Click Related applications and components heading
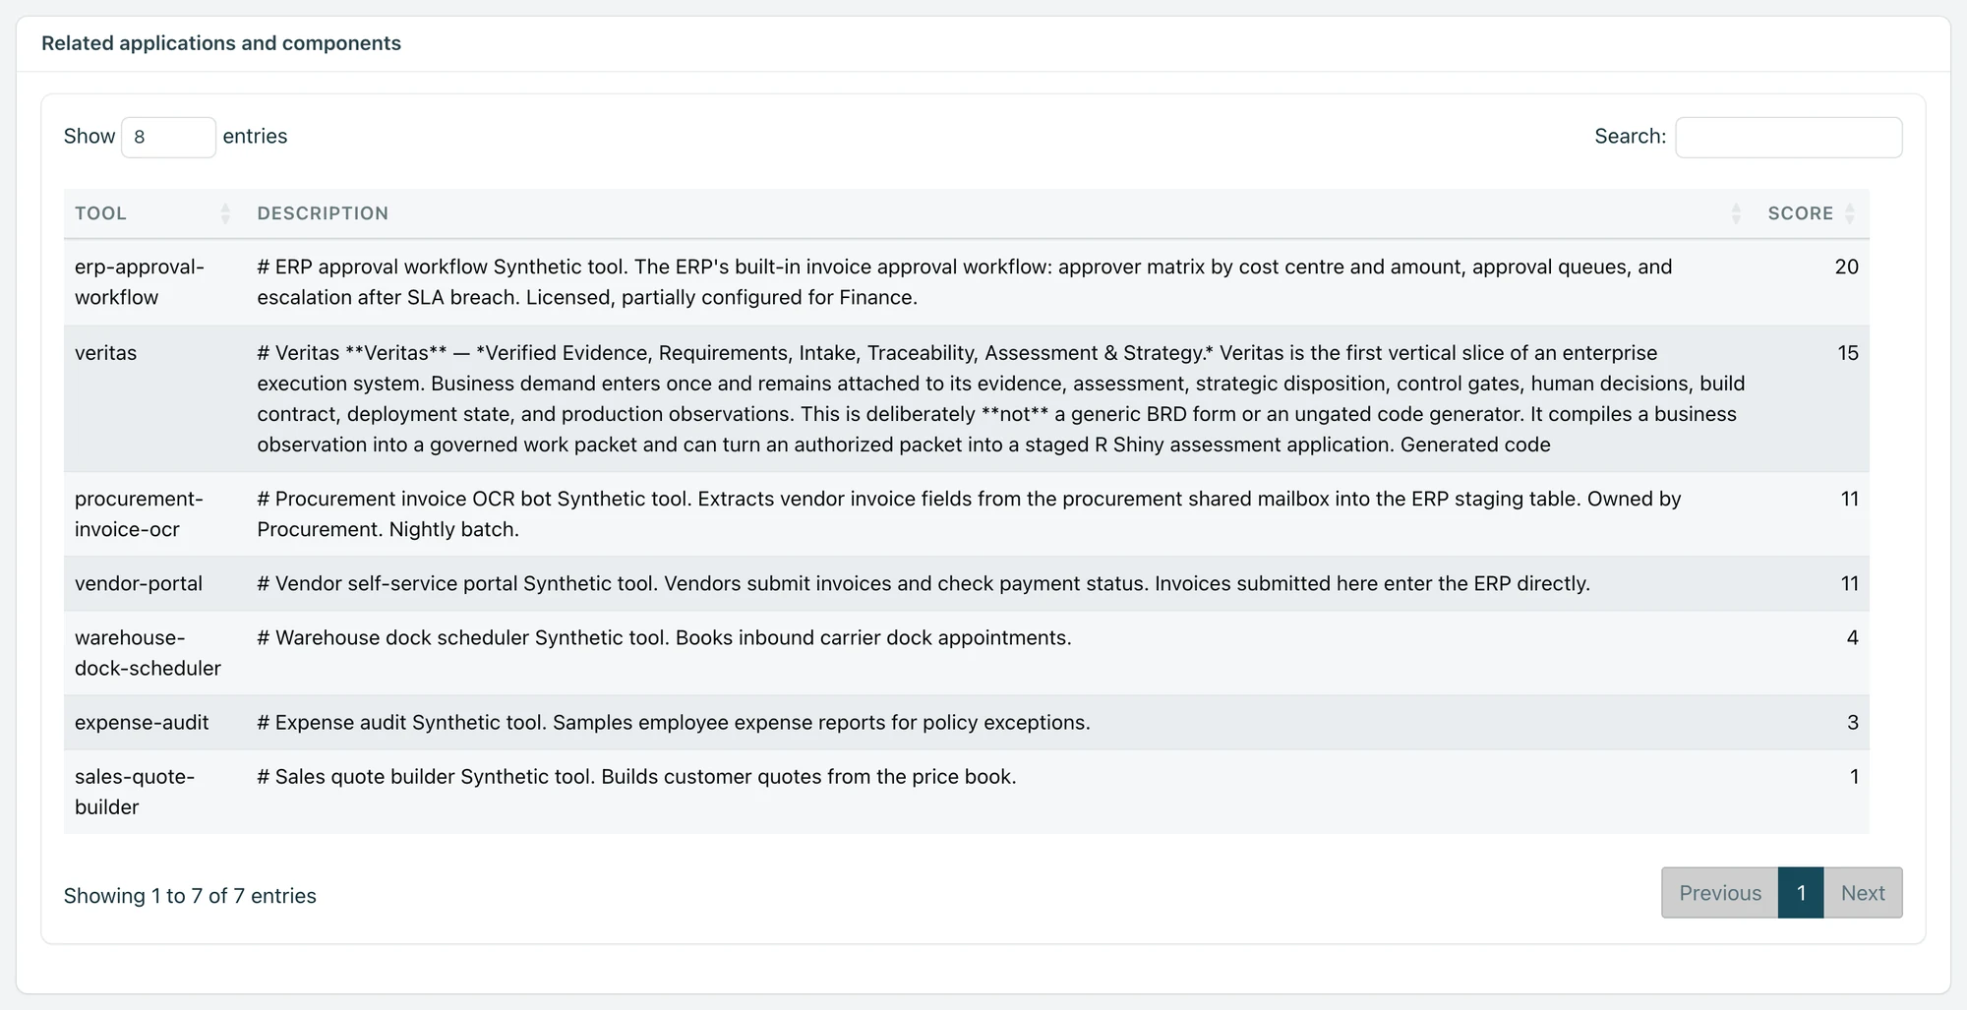Image resolution: width=1967 pixels, height=1010 pixels. coord(221,43)
